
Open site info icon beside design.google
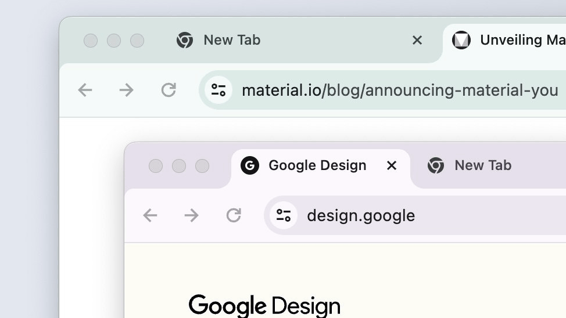tap(284, 215)
